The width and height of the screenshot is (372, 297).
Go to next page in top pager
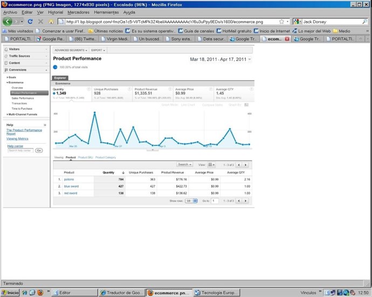(245, 165)
